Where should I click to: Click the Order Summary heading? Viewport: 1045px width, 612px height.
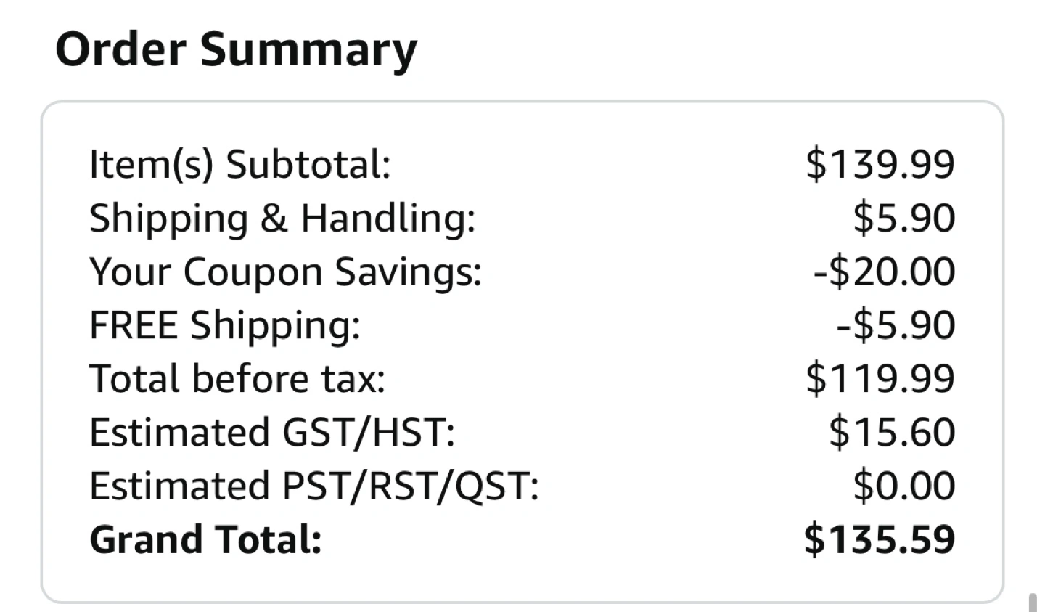pos(236,49)
